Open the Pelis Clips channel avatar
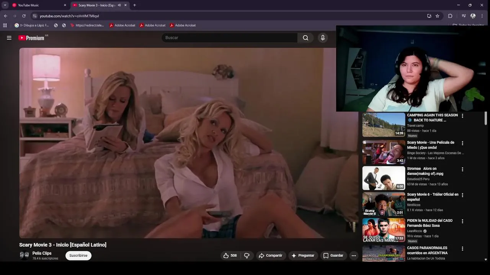 (x=24, y=255)
